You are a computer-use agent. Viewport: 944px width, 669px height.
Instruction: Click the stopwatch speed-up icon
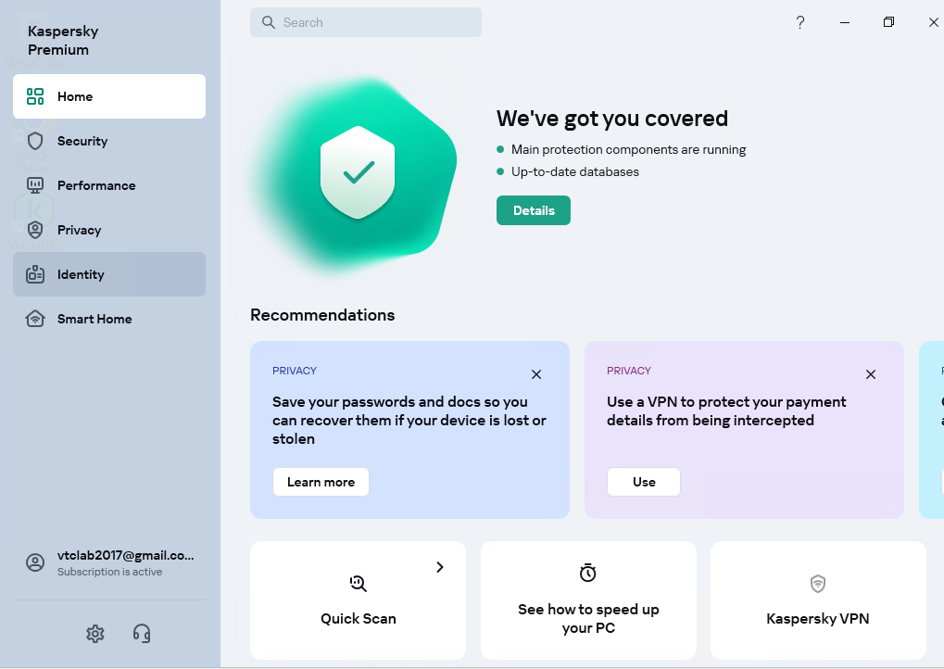coord(588,574)
